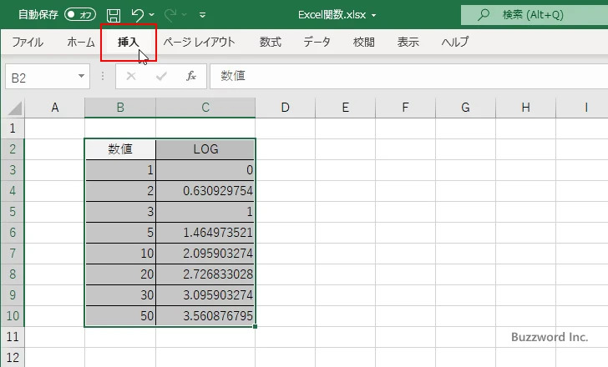Select column C header

(205, 108)
